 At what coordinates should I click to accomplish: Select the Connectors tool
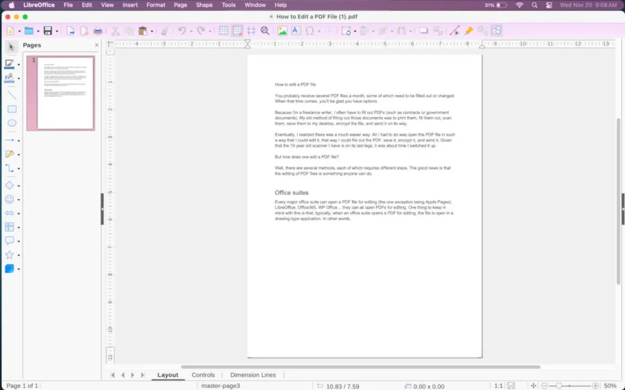(x=10, y=168)
